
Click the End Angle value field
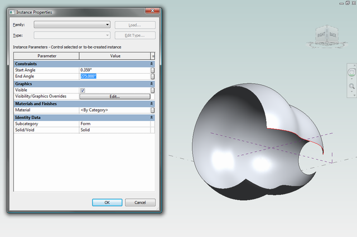tap(115, 76)
